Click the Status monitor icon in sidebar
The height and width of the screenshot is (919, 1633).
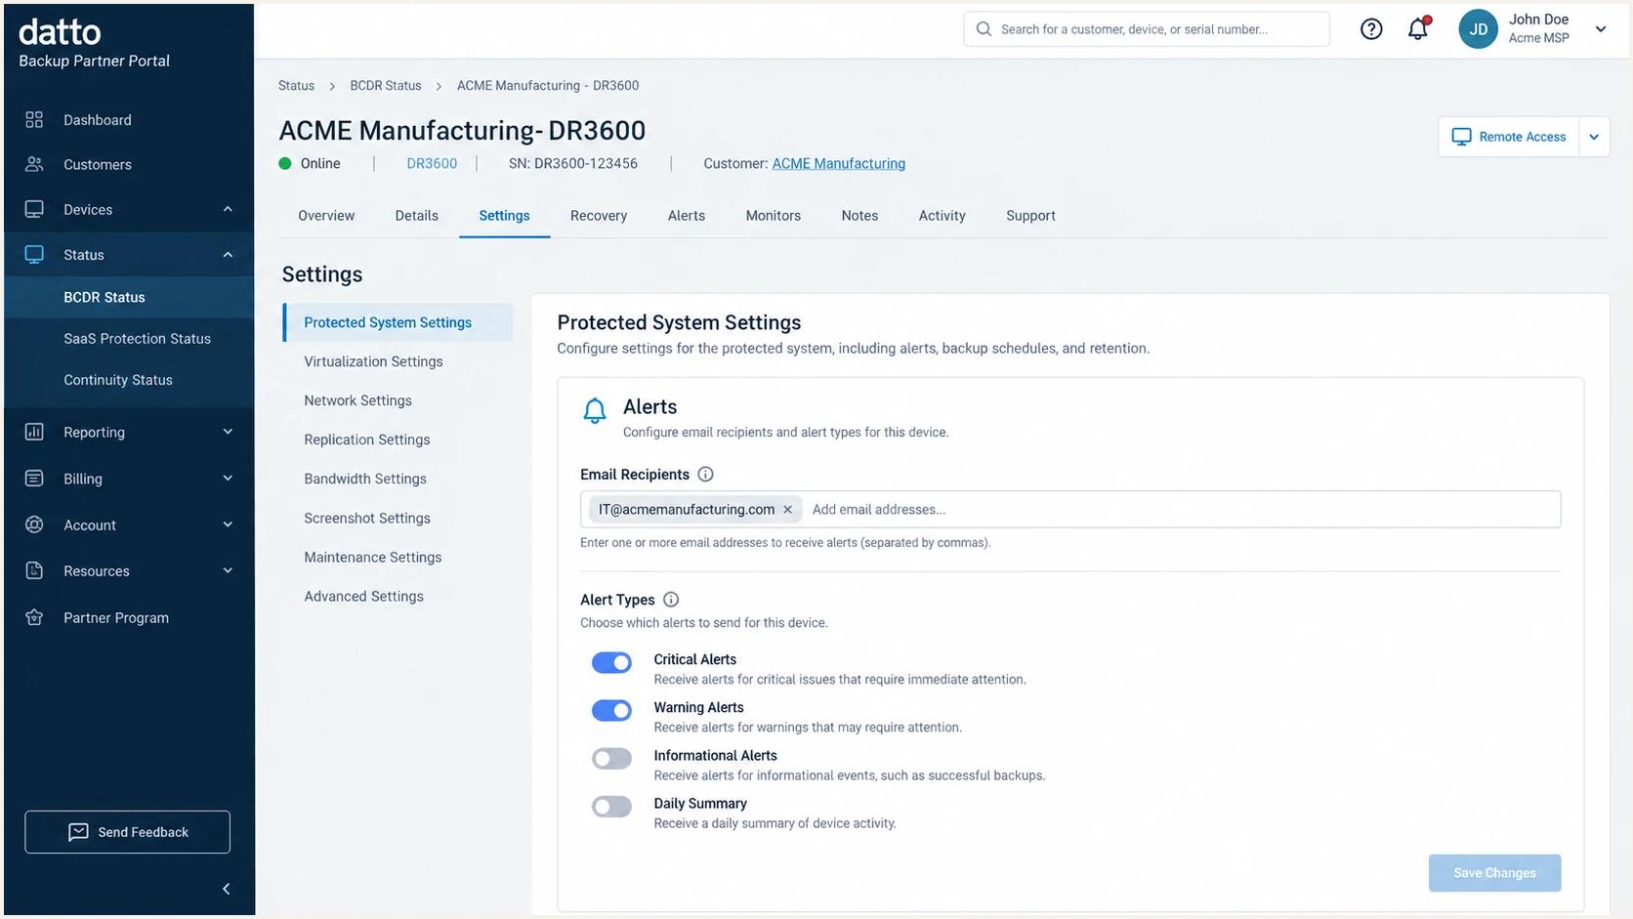[34, 254]
